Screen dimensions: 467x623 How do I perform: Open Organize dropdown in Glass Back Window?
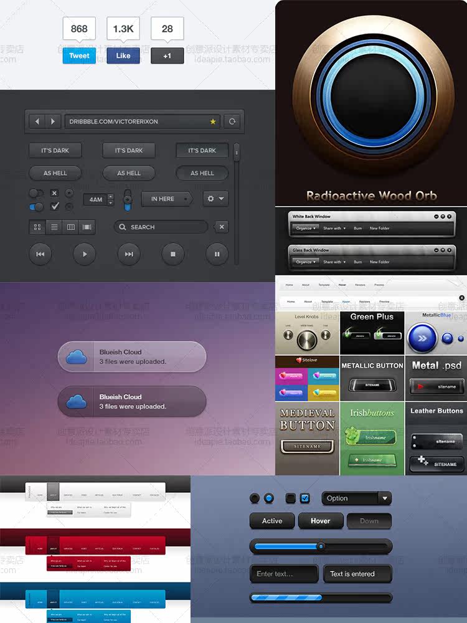(x=305, y=262)
